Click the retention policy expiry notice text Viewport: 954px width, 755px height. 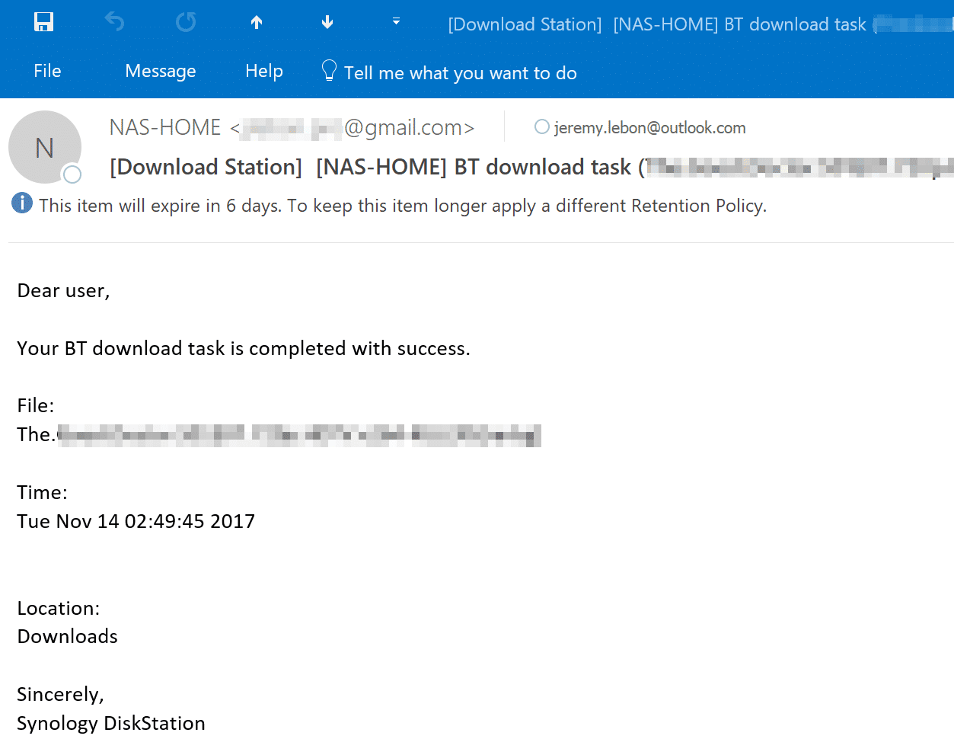[x=403, y=206]
